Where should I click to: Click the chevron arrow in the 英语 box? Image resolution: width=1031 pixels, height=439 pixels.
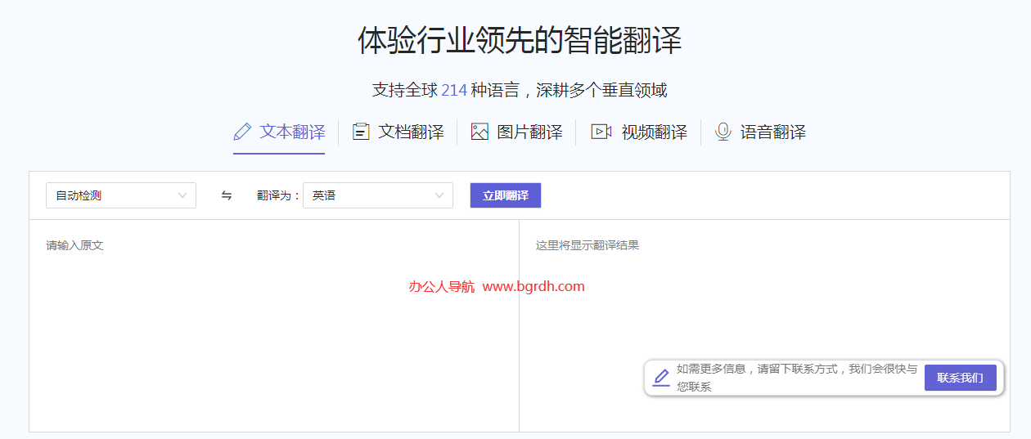[439, 195]
